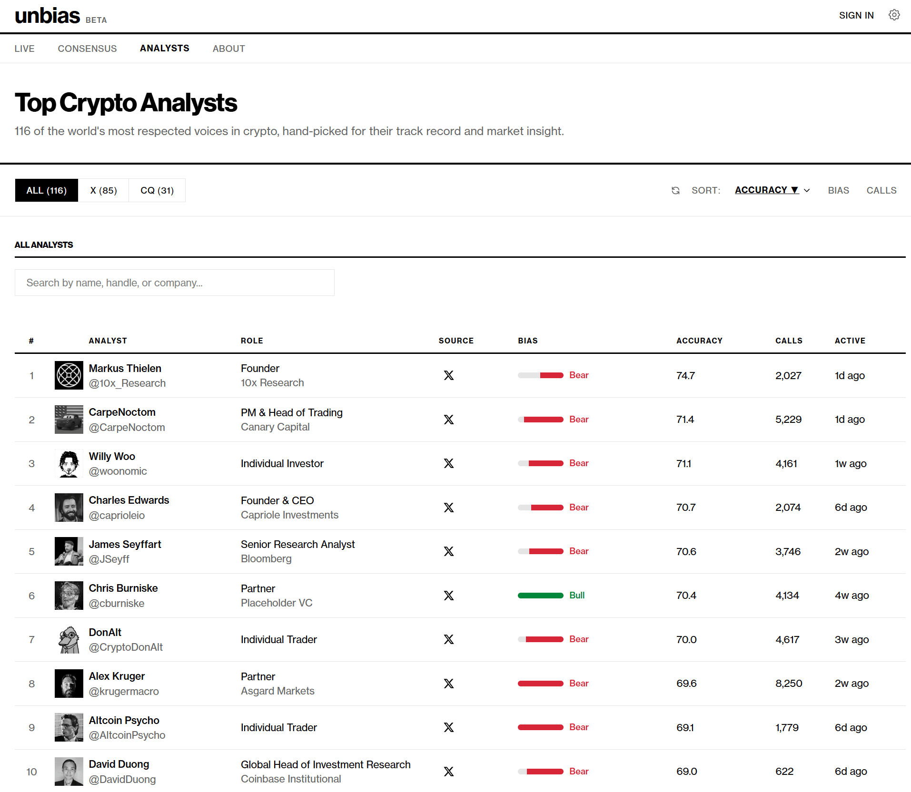Open the @DavidDuong handle
The image size is (911, 792).
pos(122,779)
